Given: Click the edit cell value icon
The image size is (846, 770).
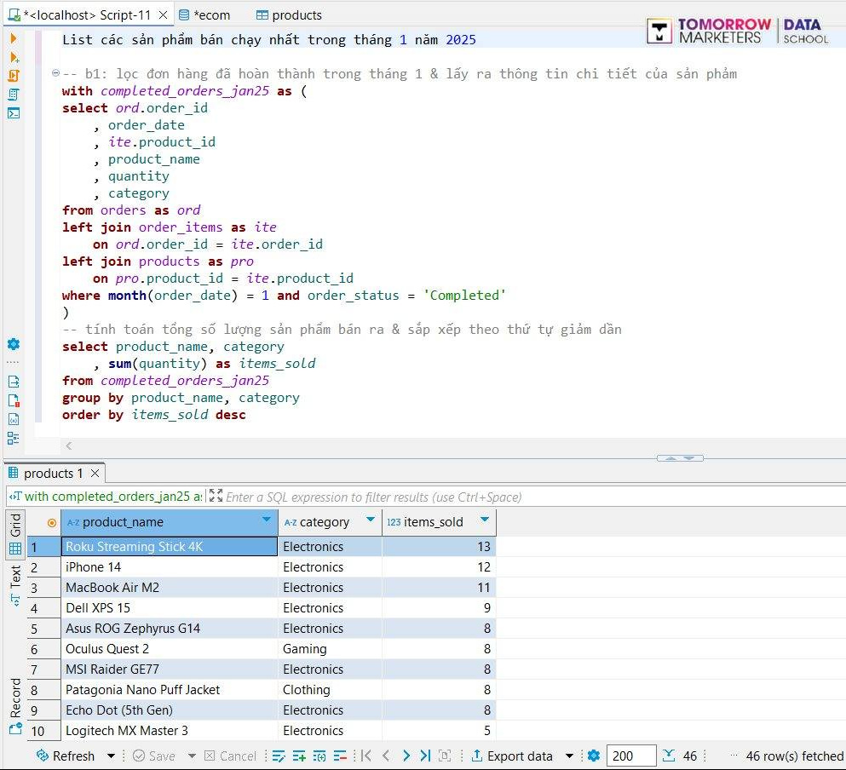Looking at the screenshot, I should [279, 756].
